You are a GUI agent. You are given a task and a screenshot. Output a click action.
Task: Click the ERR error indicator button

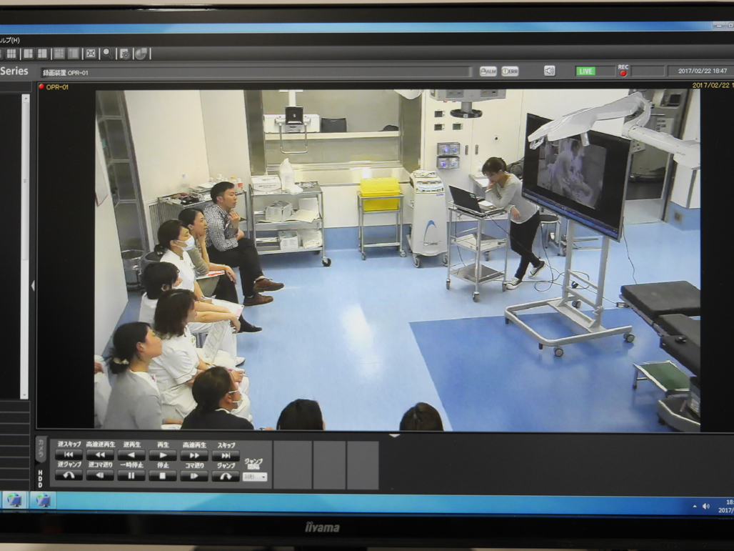509,71
